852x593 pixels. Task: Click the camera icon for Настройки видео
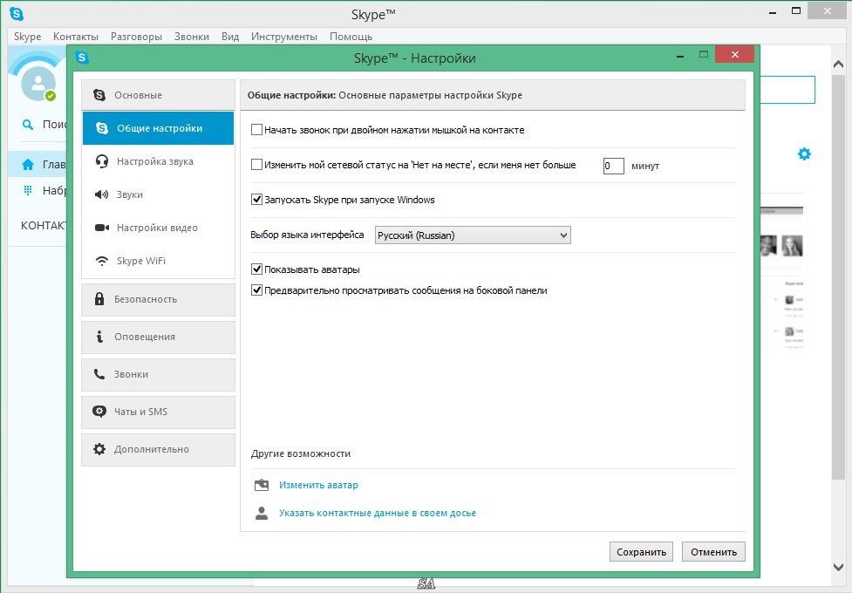coord(102,228)
